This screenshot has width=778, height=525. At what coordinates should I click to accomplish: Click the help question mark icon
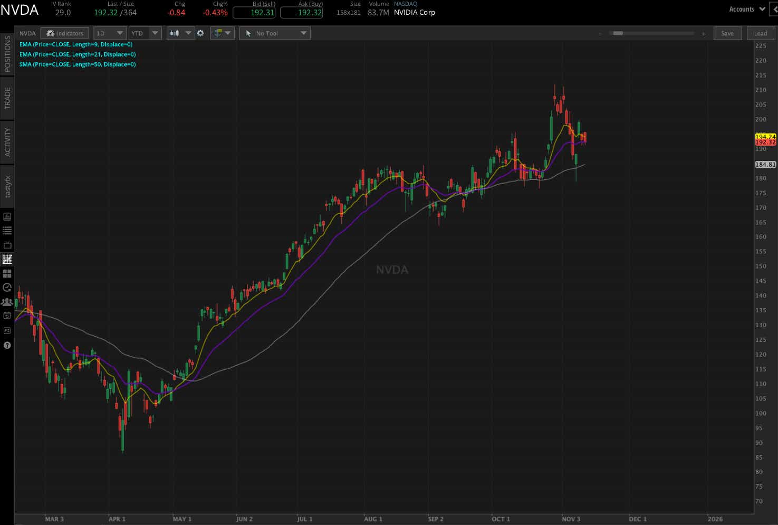[x=7, y=345]
